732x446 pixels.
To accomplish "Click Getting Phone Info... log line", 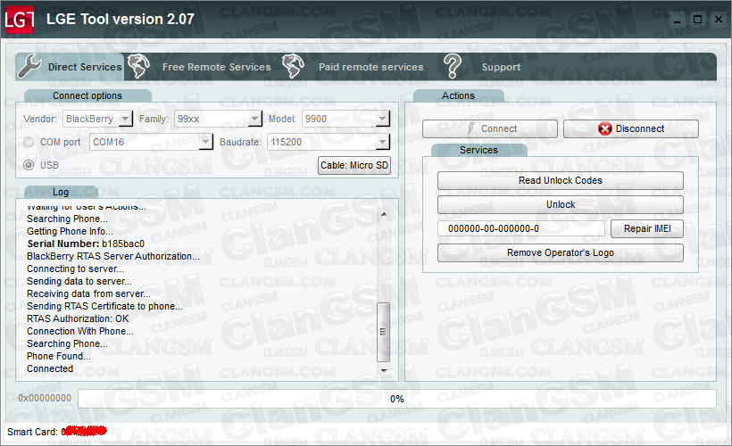I will tap(70, 231).
